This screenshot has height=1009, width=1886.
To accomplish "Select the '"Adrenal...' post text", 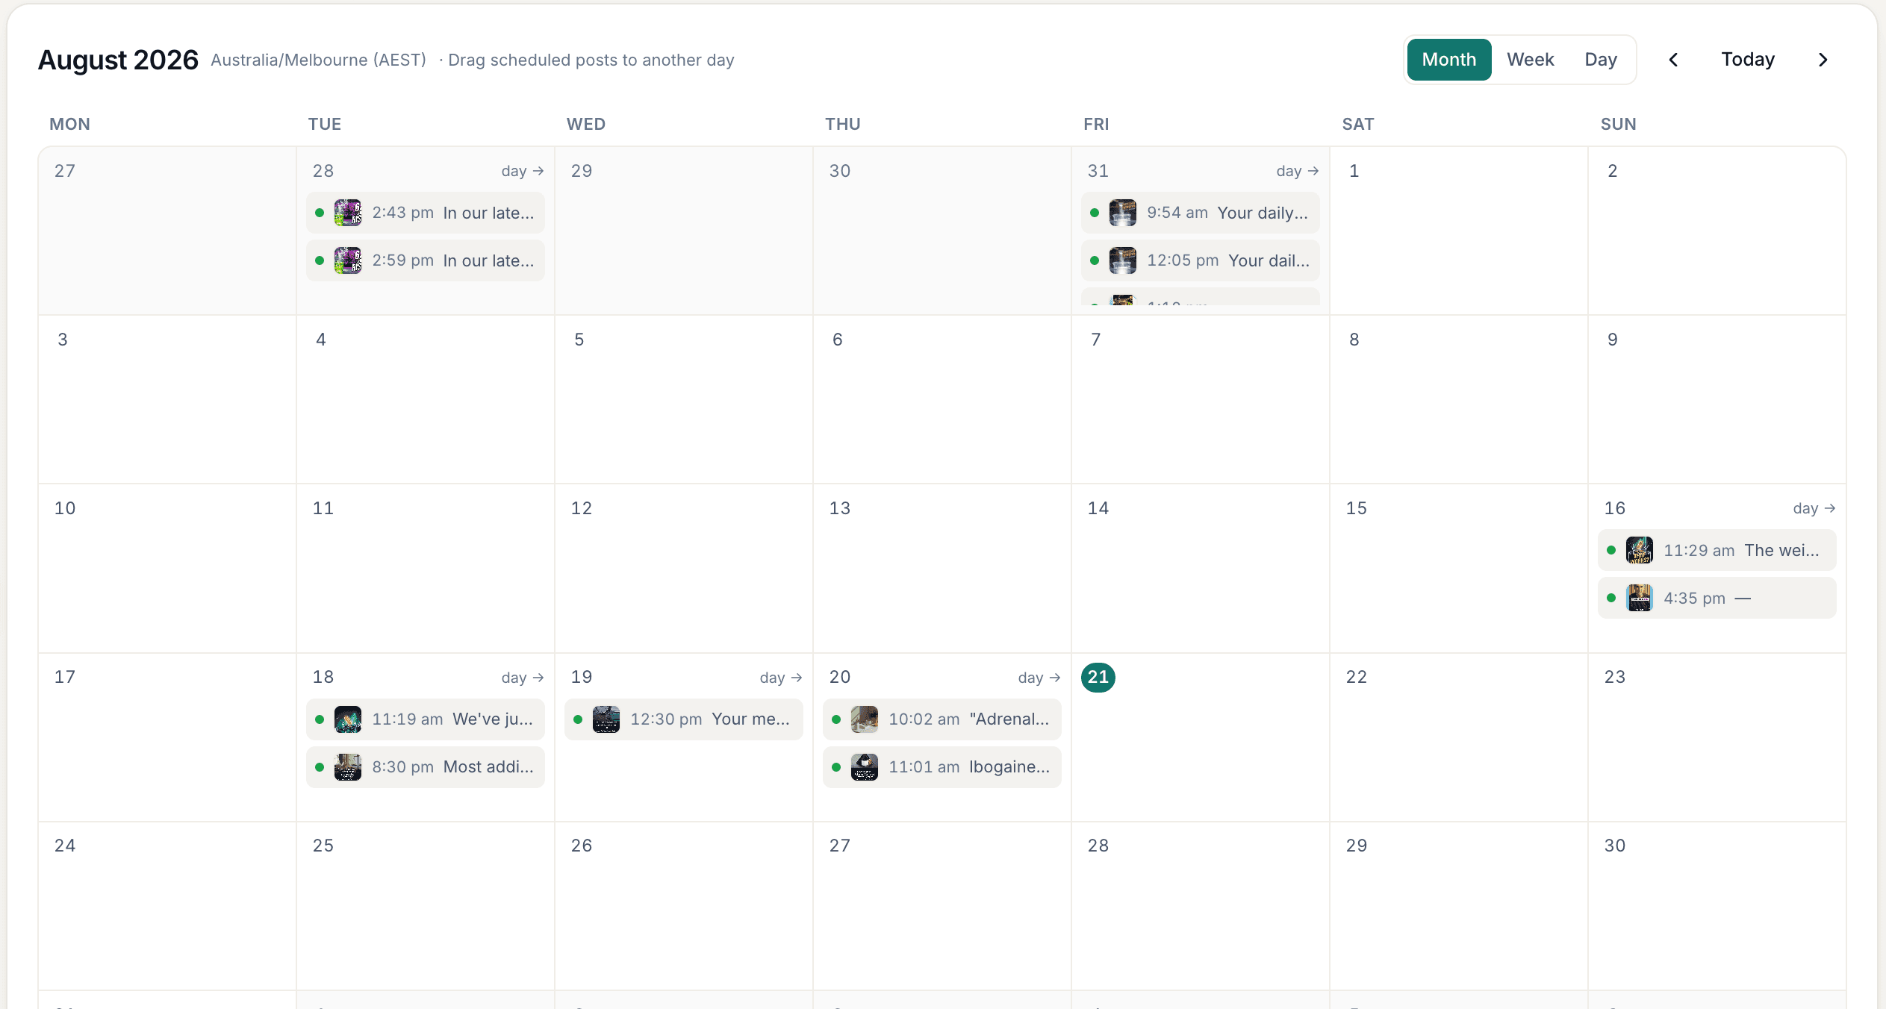I will click(1009, 719).
